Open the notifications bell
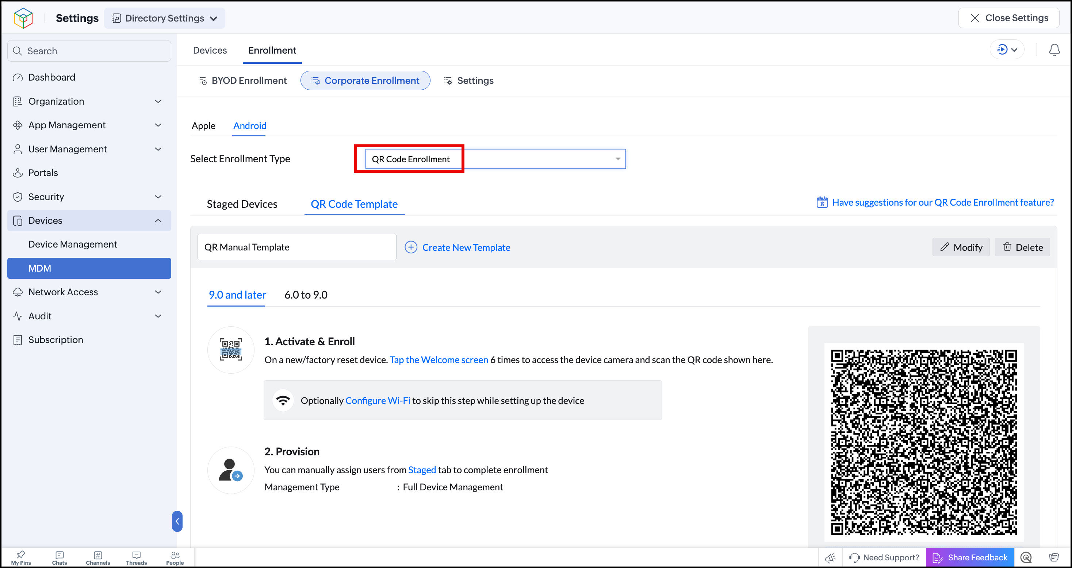This screenshot has width=1072, height=568. [x=1054, y=50]
